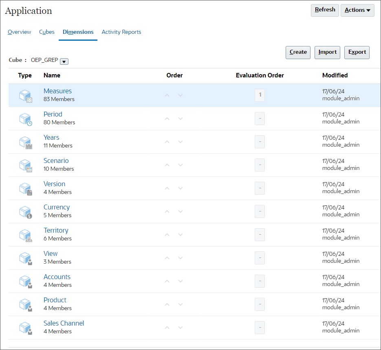Click Currency evaluation order field
This screenshot has height=350, width=381.
[x=260, y=211]
